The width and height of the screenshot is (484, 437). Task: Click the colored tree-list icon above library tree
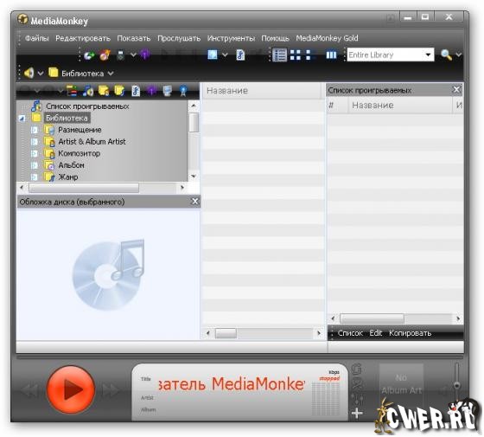point(72,91)
